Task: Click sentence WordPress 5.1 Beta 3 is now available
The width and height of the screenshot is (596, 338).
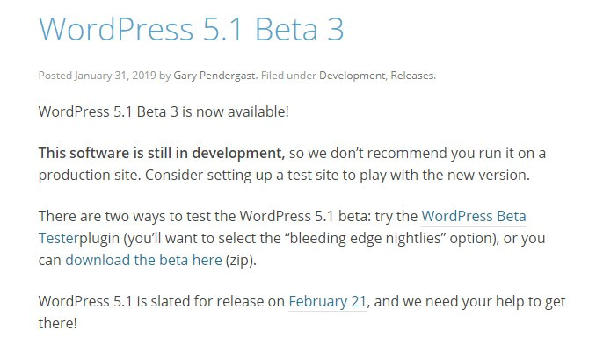Action: 164,111
